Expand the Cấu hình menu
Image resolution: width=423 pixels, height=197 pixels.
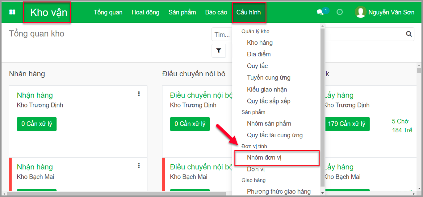(x=249, y=12)
